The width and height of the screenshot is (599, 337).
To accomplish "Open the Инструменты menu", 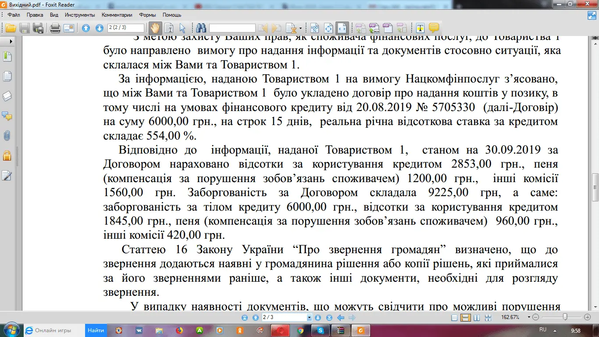I will (x=77, y=15).
